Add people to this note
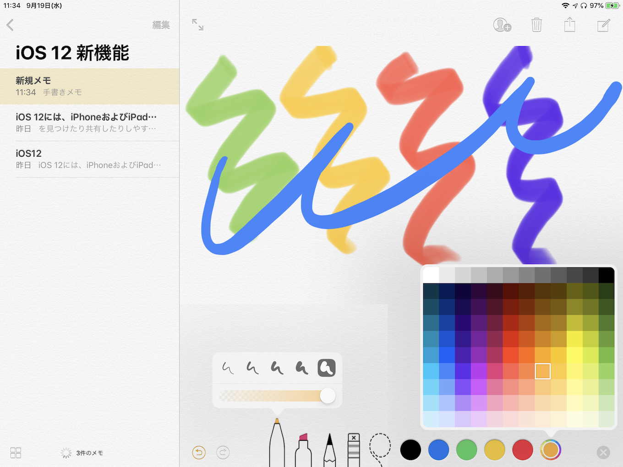 click(502, 25)
